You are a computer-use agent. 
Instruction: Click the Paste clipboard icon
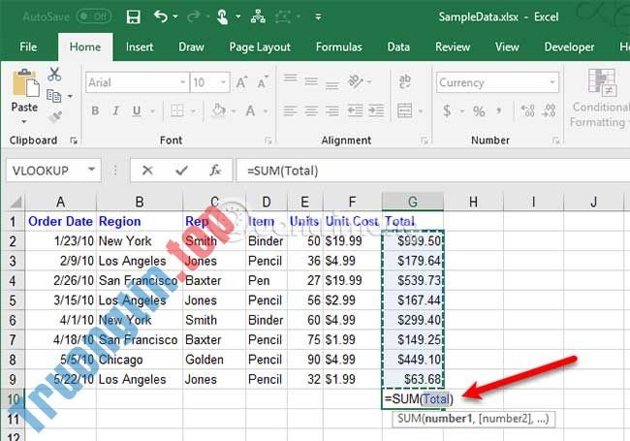(x=26, y=83)
